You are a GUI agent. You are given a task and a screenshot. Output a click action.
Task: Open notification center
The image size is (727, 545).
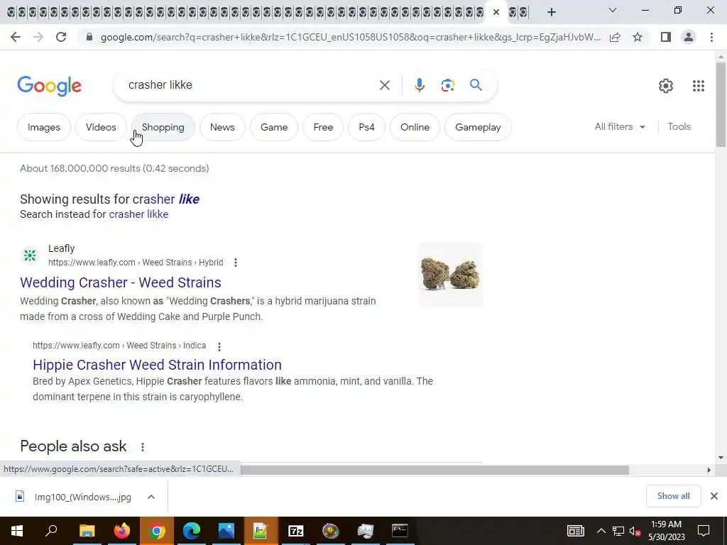pyautogui.click(x=704, y=531)
